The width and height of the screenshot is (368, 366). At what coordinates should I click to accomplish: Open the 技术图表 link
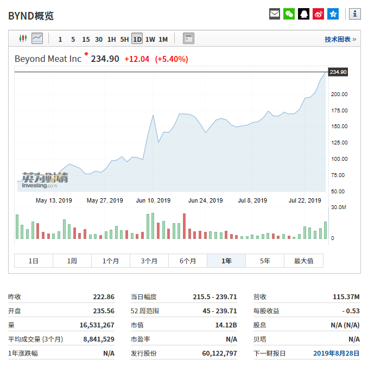point(340,39)
